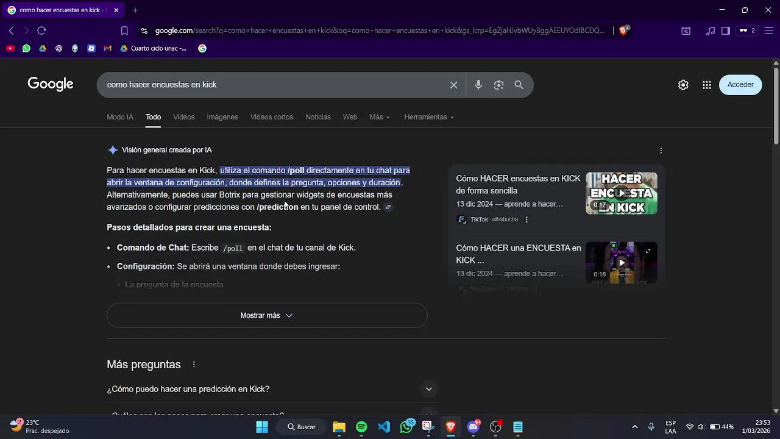Switch to the Imágenes tab
Image resolution: width=780 pixels, height=439 pixels.
222,117
